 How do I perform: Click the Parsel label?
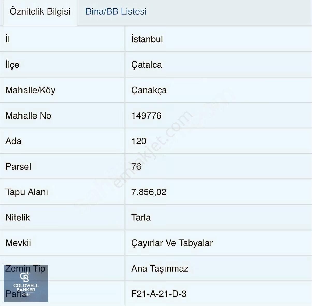[x=18, y=166]
